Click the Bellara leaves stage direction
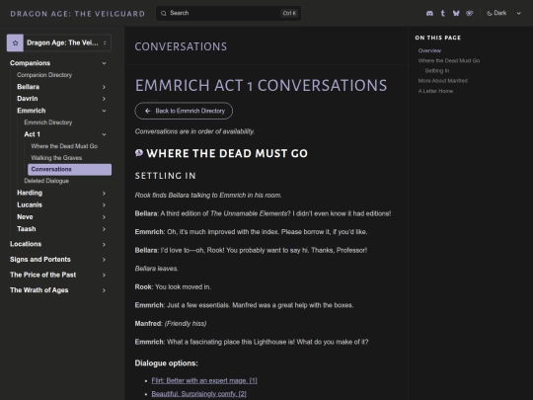533x400 pixels. (x=156, y=269)
